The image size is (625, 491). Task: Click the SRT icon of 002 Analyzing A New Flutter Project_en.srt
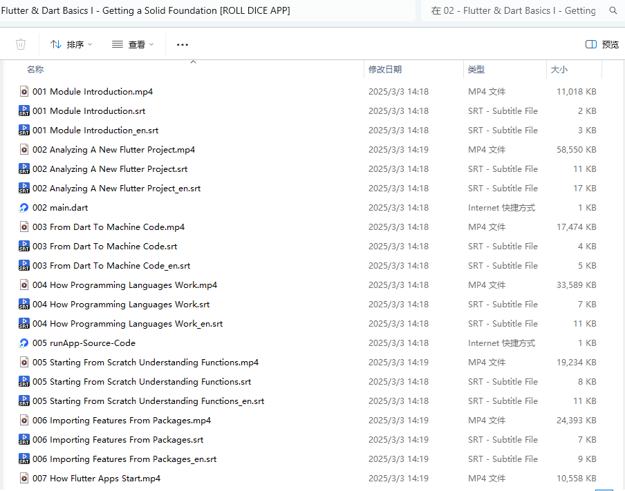[24, 189]
